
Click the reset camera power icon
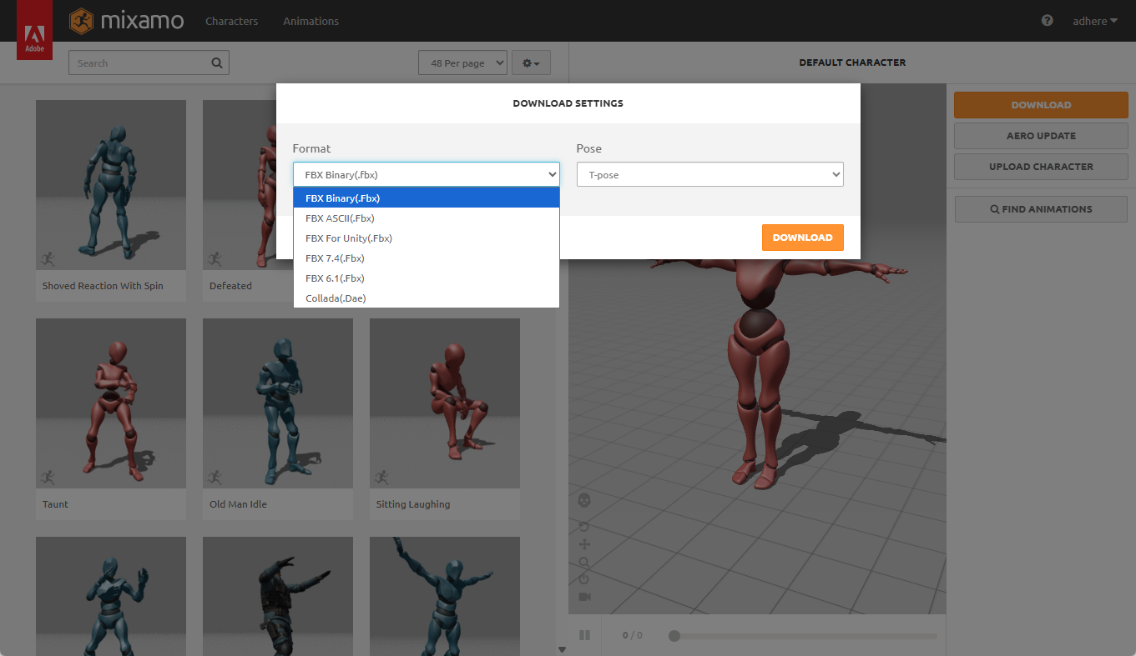coord(584,578)
